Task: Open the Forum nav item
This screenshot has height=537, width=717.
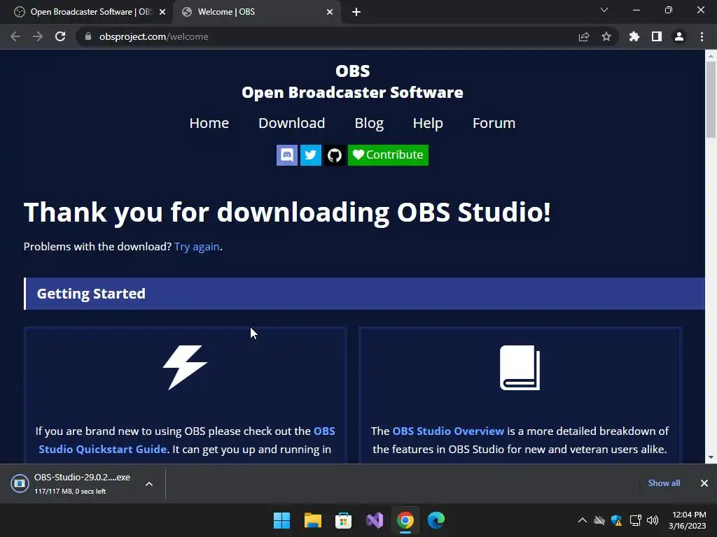Action: 494,123
